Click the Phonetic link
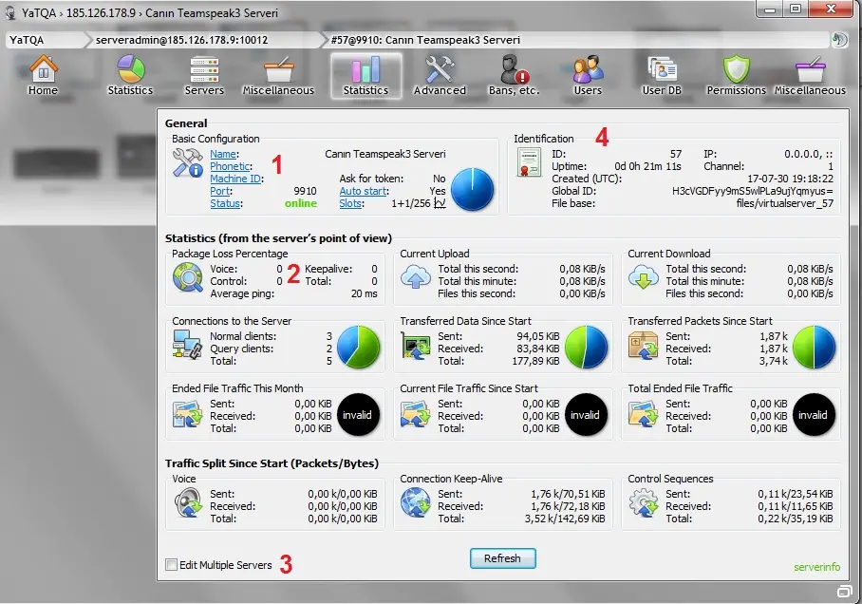Viewport: 862px width, 604px height. (230, 166)
